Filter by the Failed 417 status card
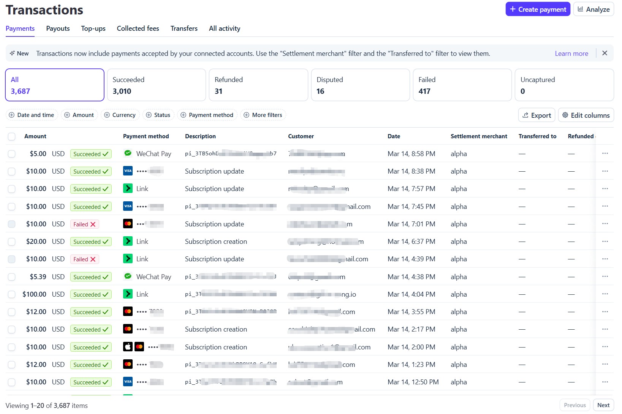622x414 pixels. click(x=462, y=85)
